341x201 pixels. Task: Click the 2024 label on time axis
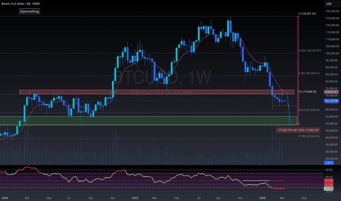(x=5, y=198)
